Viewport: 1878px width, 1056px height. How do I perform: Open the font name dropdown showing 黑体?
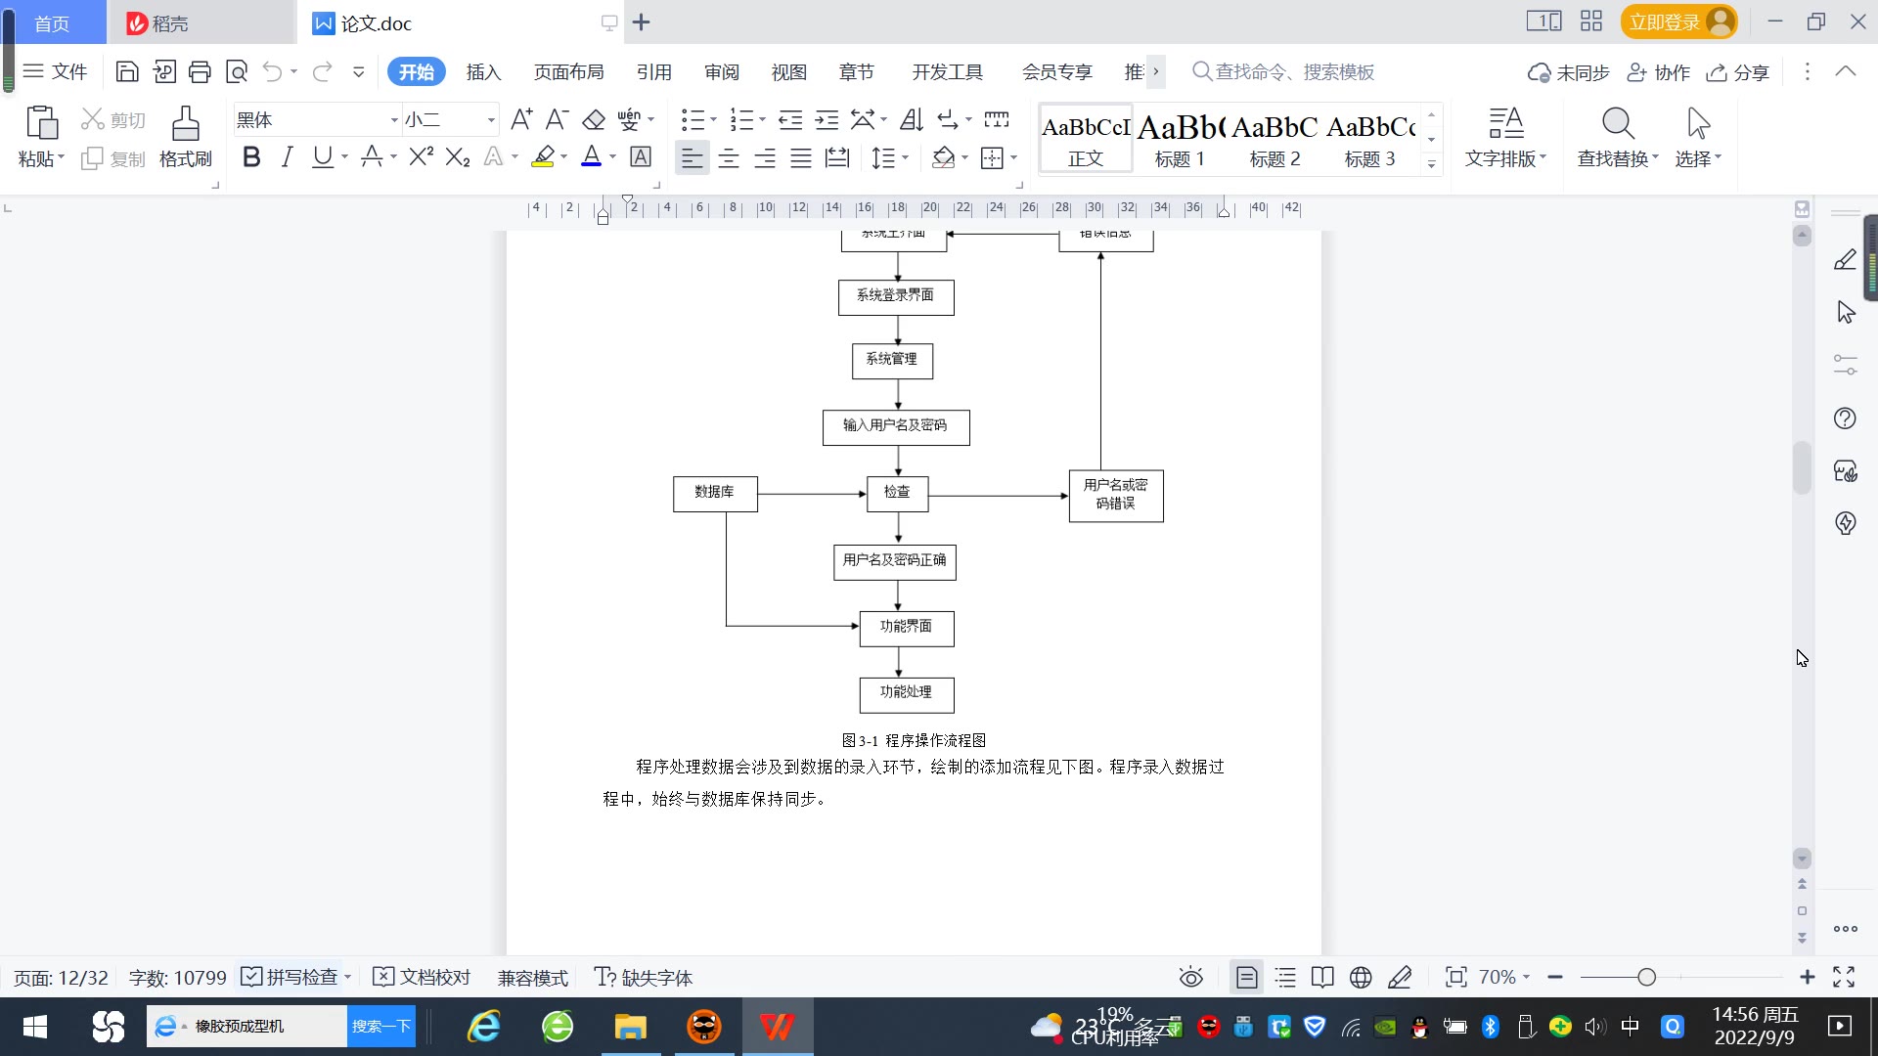(x=394, y=120)
